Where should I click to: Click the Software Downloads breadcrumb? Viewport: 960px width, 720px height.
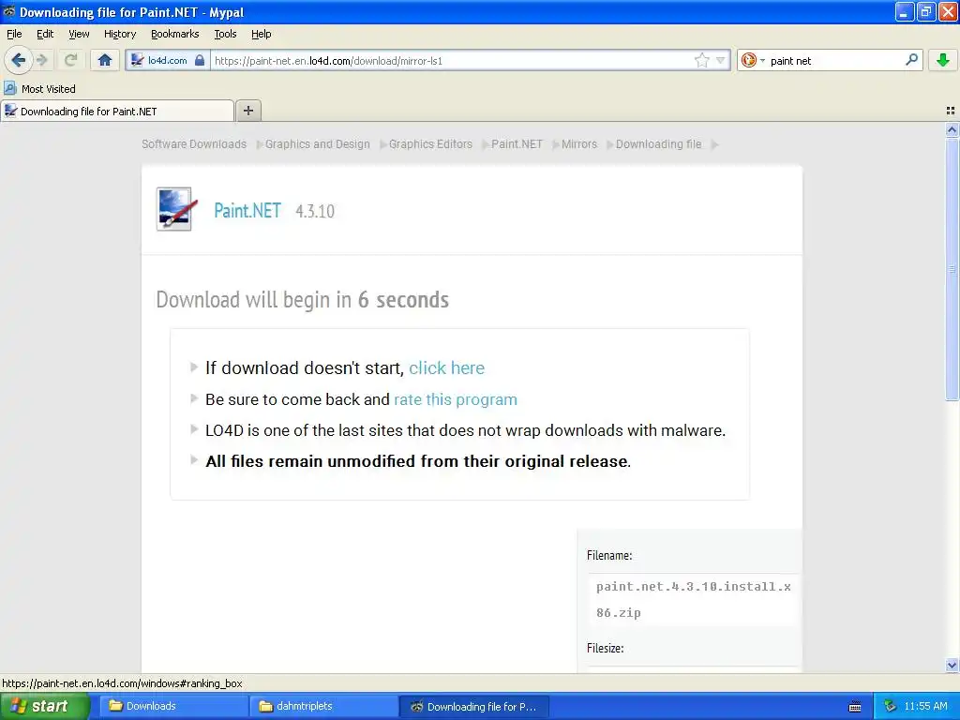(x=194, y=143)
